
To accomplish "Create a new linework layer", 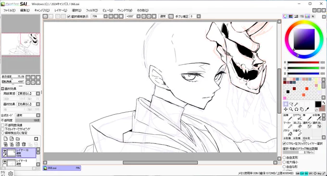I will (x=12, y=139).
